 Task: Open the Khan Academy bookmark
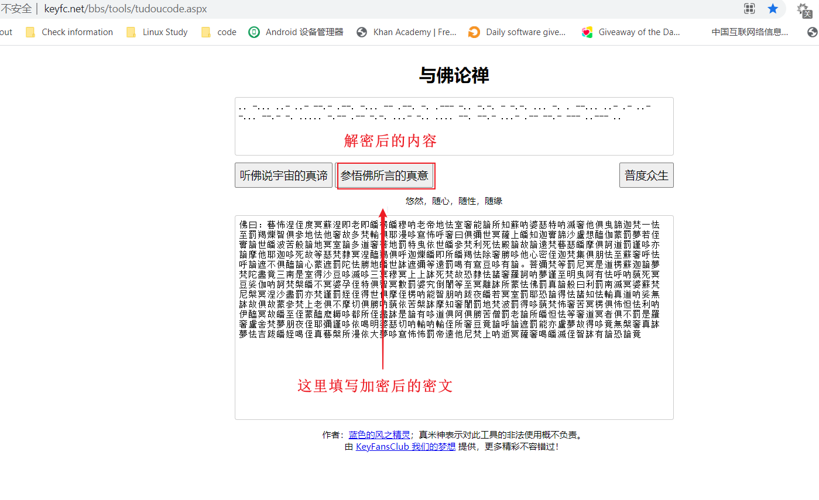coord(407,32)
